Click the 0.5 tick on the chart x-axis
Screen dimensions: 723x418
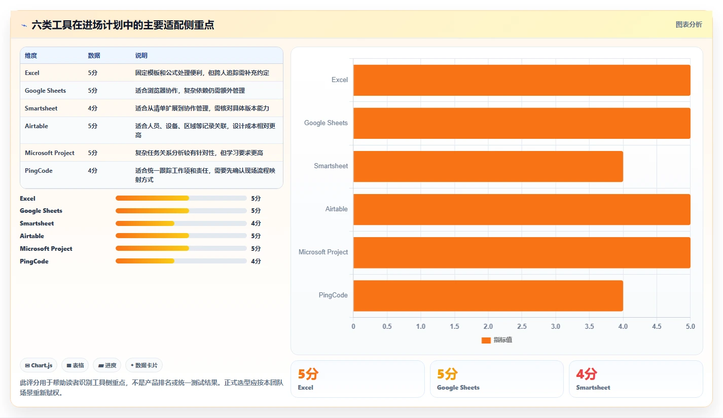pyautogui.click(x=387, y=326)
